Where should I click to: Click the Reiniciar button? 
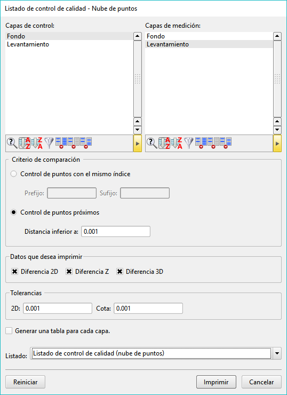point(26,382)
